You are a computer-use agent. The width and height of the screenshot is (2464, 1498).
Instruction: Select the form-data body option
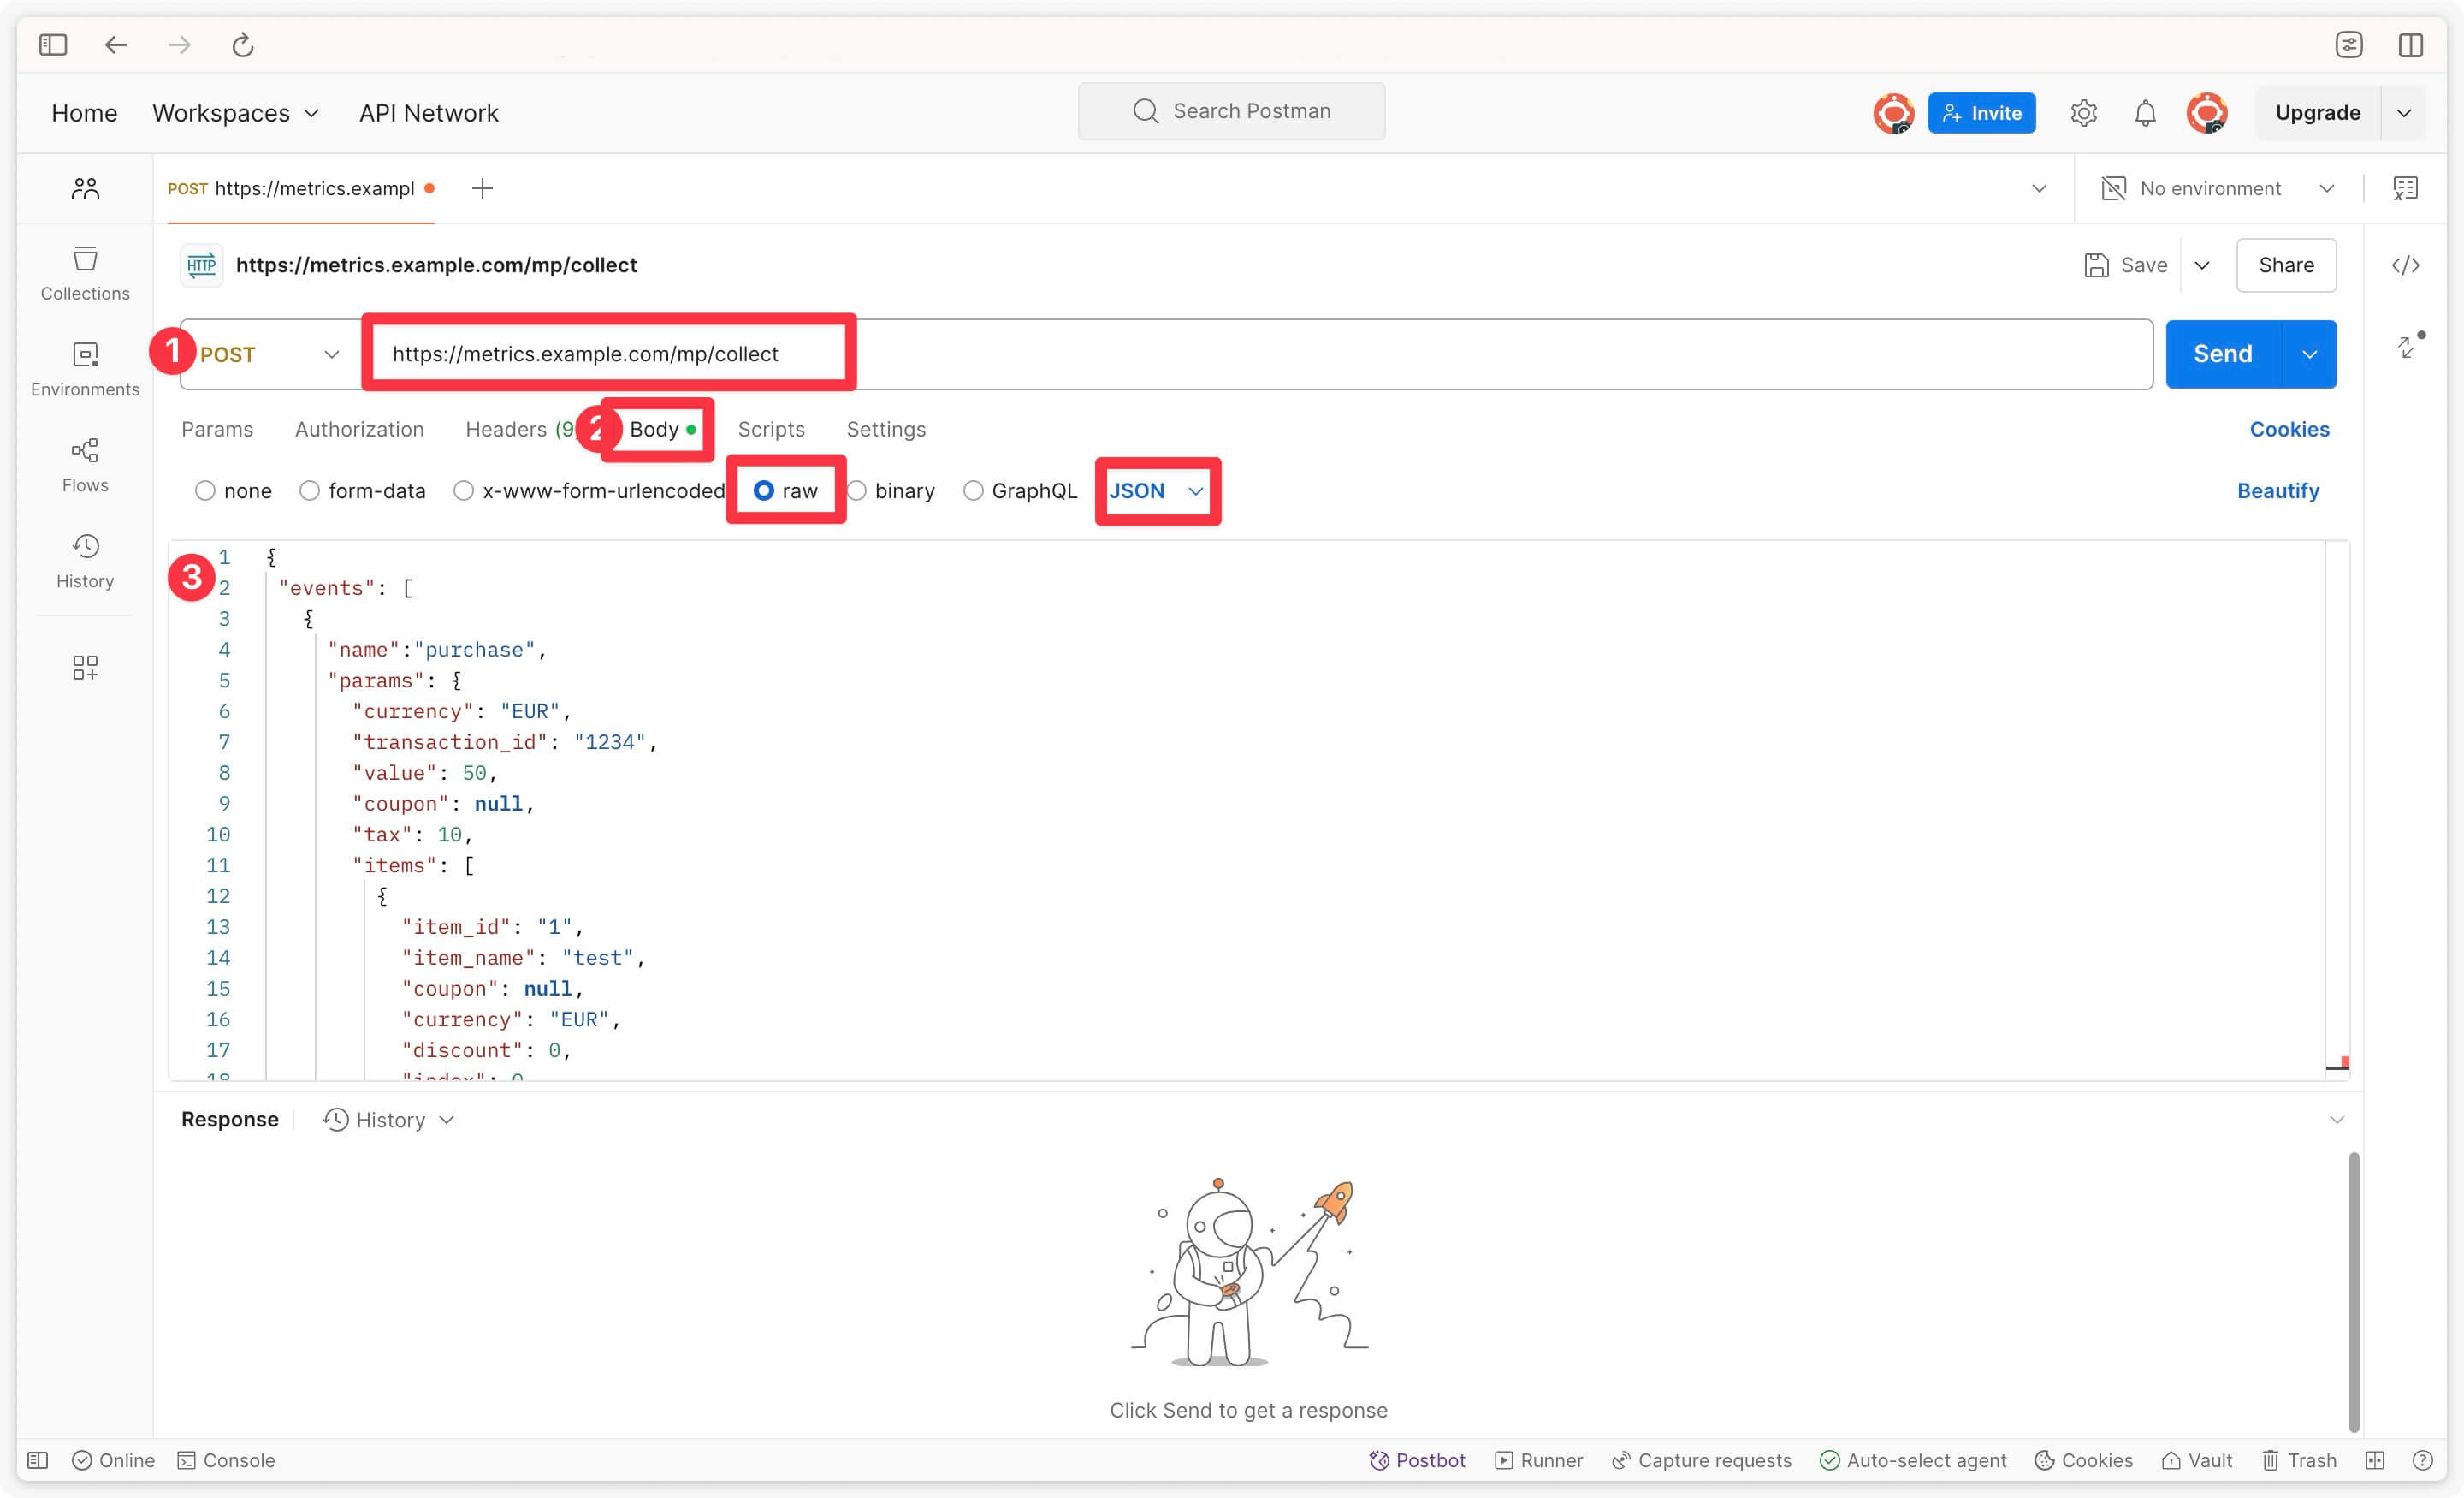pyautogui.click(x=309, y=490)
